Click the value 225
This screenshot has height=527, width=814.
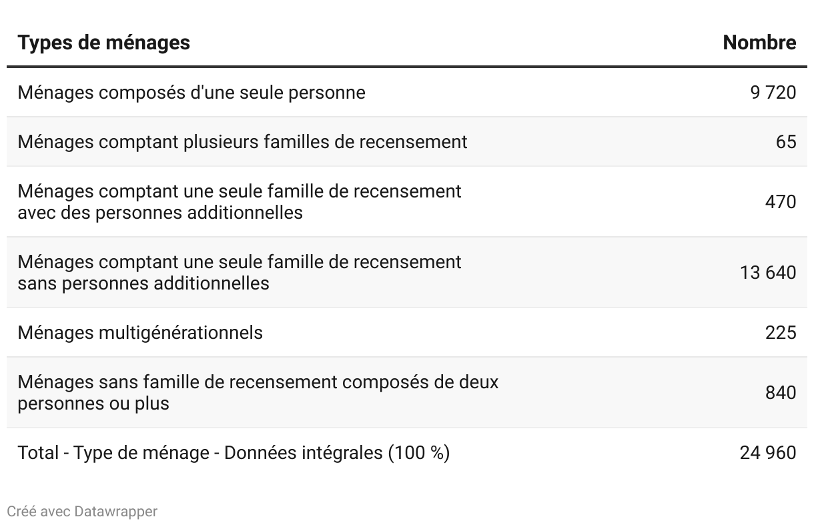pos(781,332)
